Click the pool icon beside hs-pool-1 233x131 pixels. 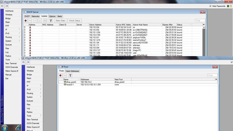pos(65,84)
